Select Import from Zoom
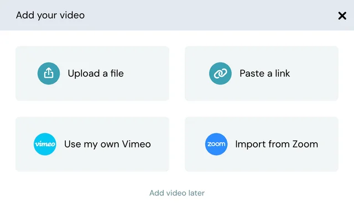Image resolution: width=354 pixels, height=218 pixels. (x=262, y=144)
